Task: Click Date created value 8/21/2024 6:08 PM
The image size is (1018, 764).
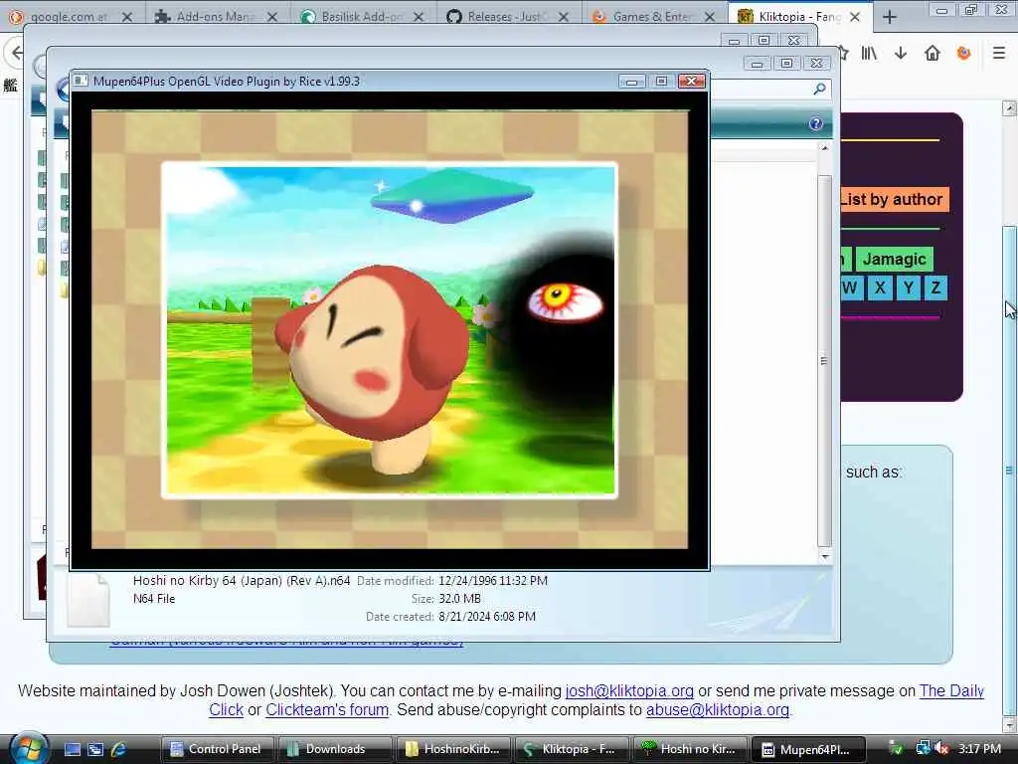Action: 487,617
